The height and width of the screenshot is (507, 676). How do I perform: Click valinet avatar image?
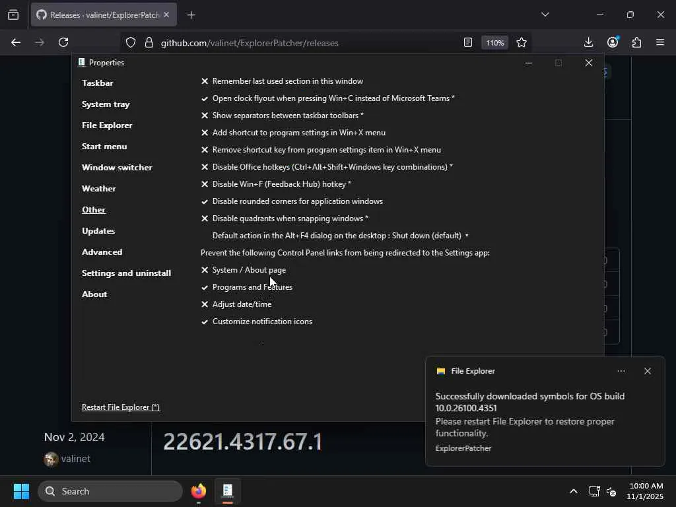click(51, 459)
